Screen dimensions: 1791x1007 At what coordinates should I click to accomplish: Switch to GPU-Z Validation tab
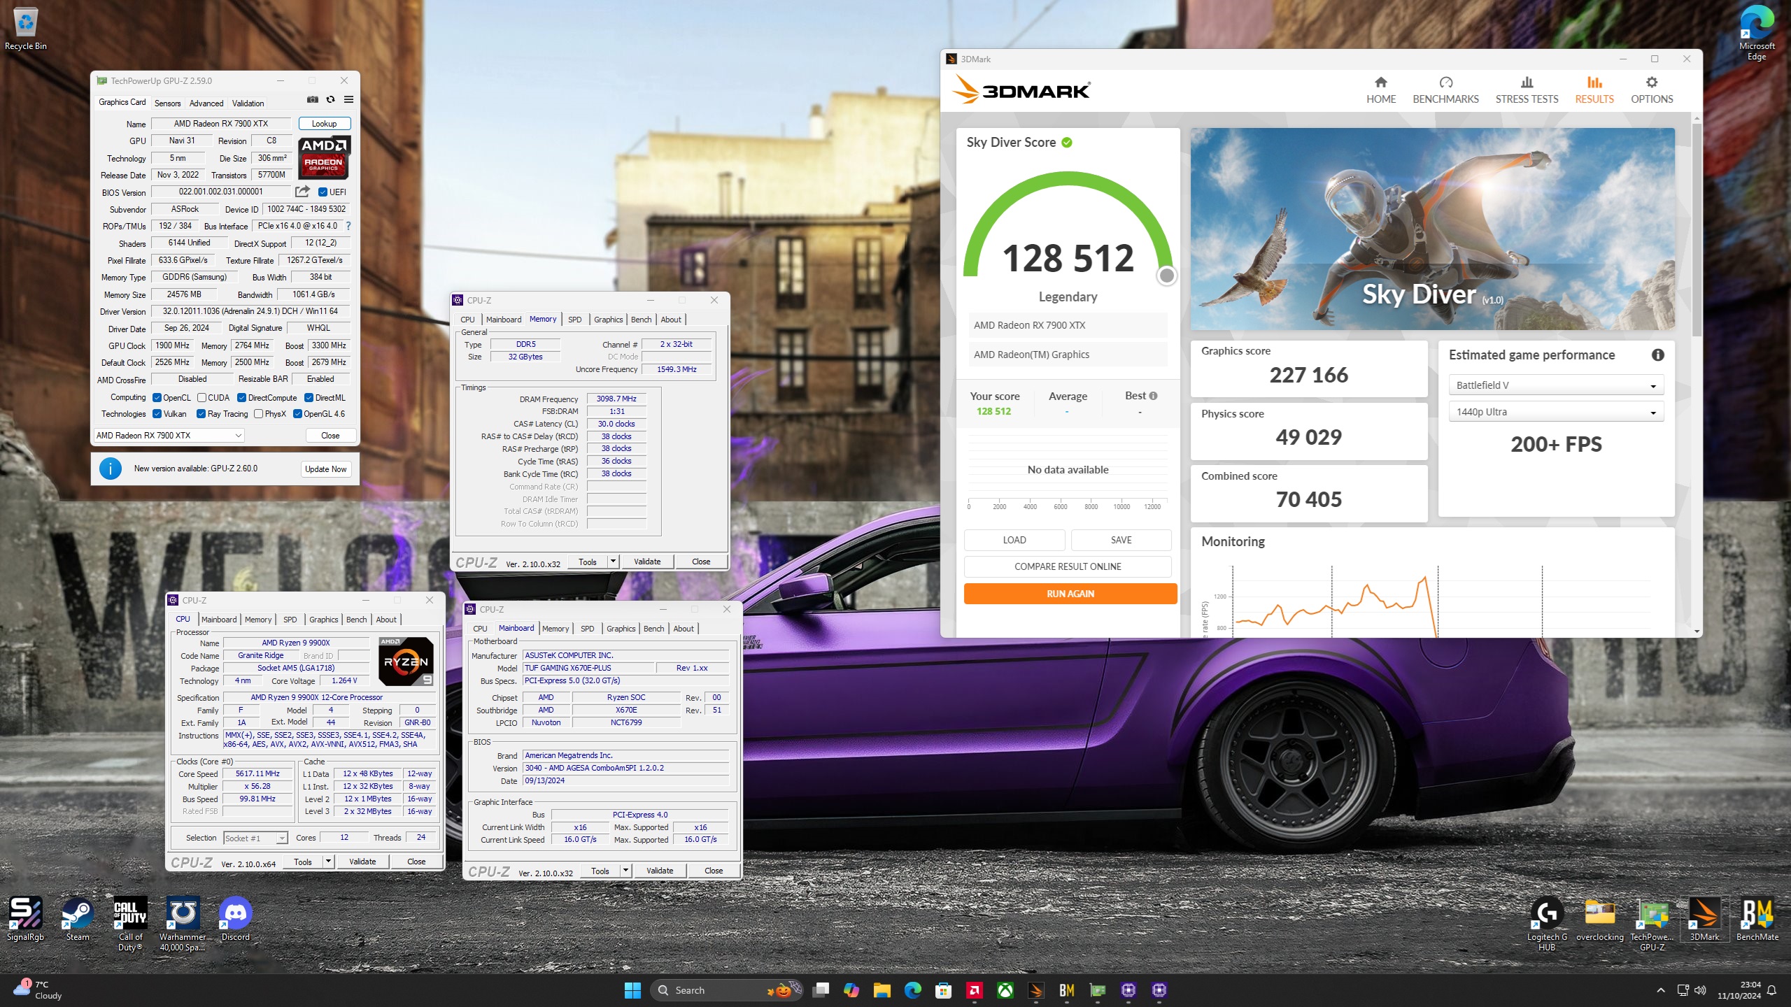click(248, 103)
